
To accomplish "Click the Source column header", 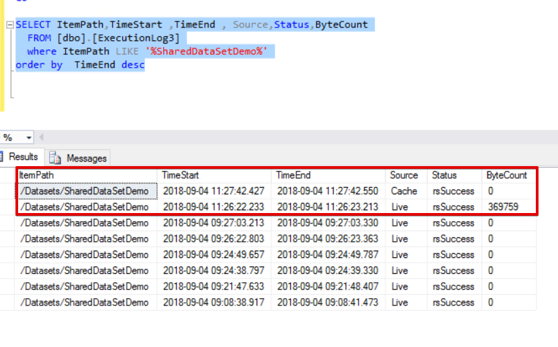I will click(x=406, y=175).
